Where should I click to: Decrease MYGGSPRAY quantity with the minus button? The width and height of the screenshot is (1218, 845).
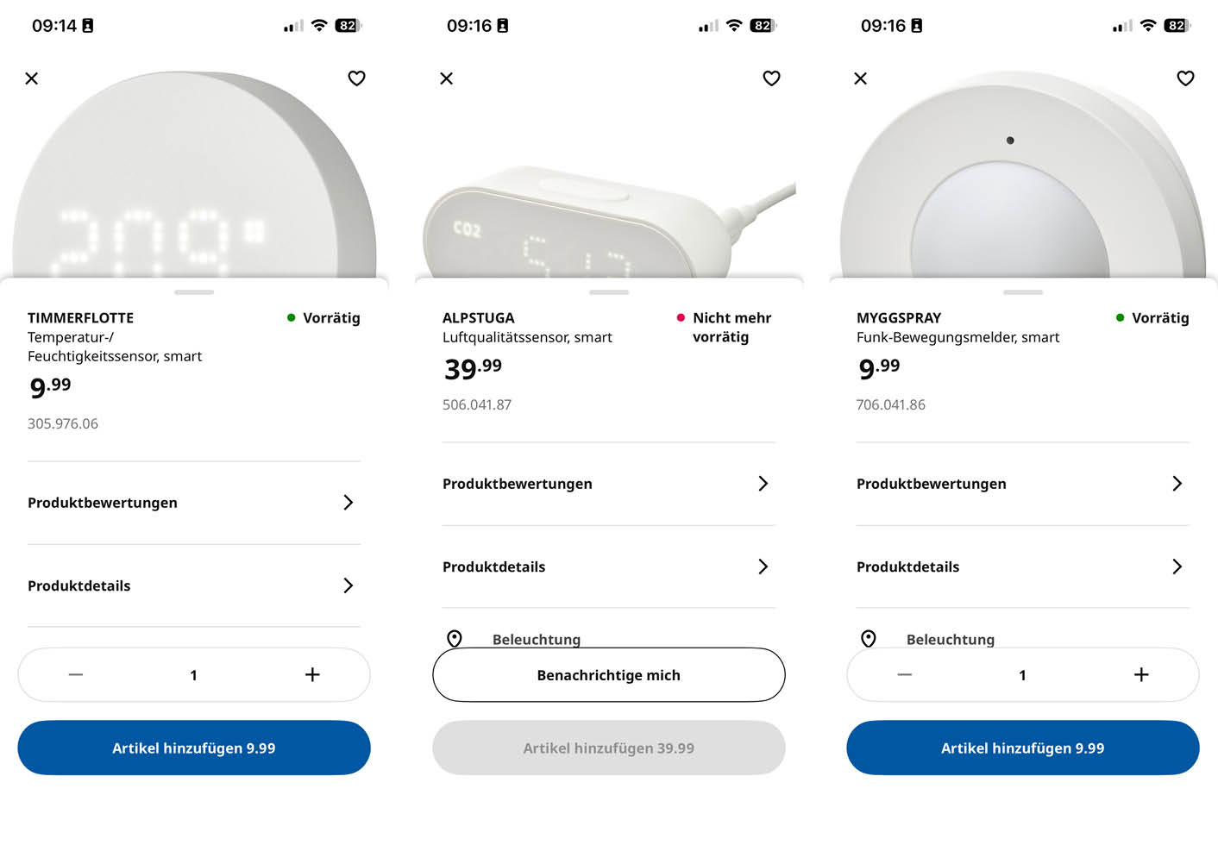(x=904, y=675)
